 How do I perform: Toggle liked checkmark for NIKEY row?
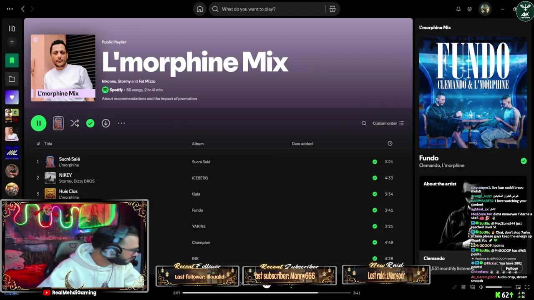coord(375,178)
